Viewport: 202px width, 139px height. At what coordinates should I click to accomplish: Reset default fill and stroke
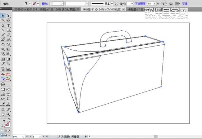[x=2, y=126]
